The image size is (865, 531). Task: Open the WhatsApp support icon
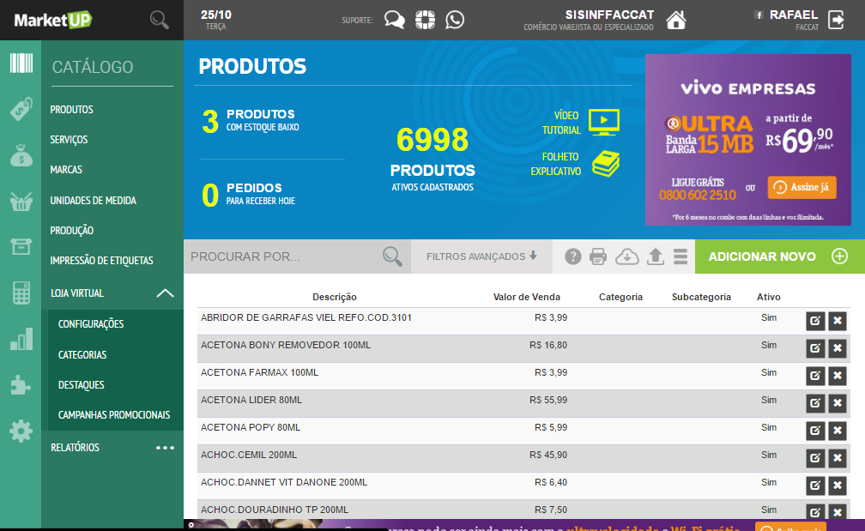[455, 19]
